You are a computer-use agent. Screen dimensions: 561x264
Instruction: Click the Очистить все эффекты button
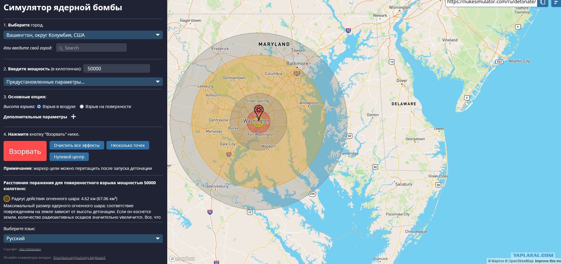(77, 145)
